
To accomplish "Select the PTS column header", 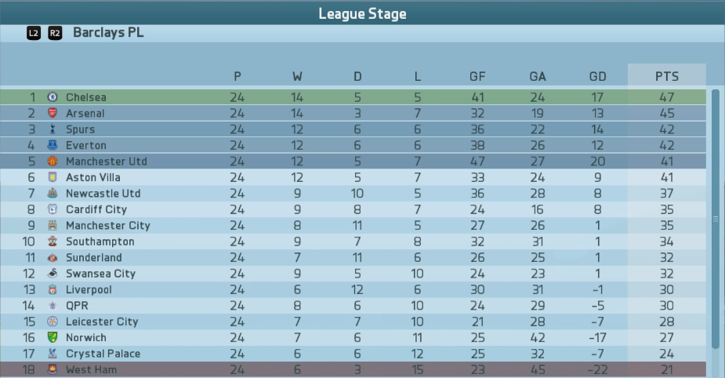I will coord(667,76).
